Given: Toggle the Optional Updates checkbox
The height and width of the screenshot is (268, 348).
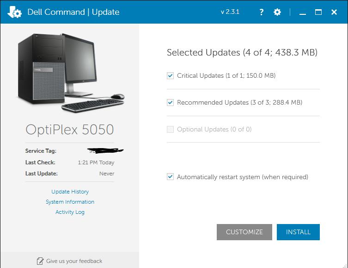Looking at the screenshot, I should point(171,129).
